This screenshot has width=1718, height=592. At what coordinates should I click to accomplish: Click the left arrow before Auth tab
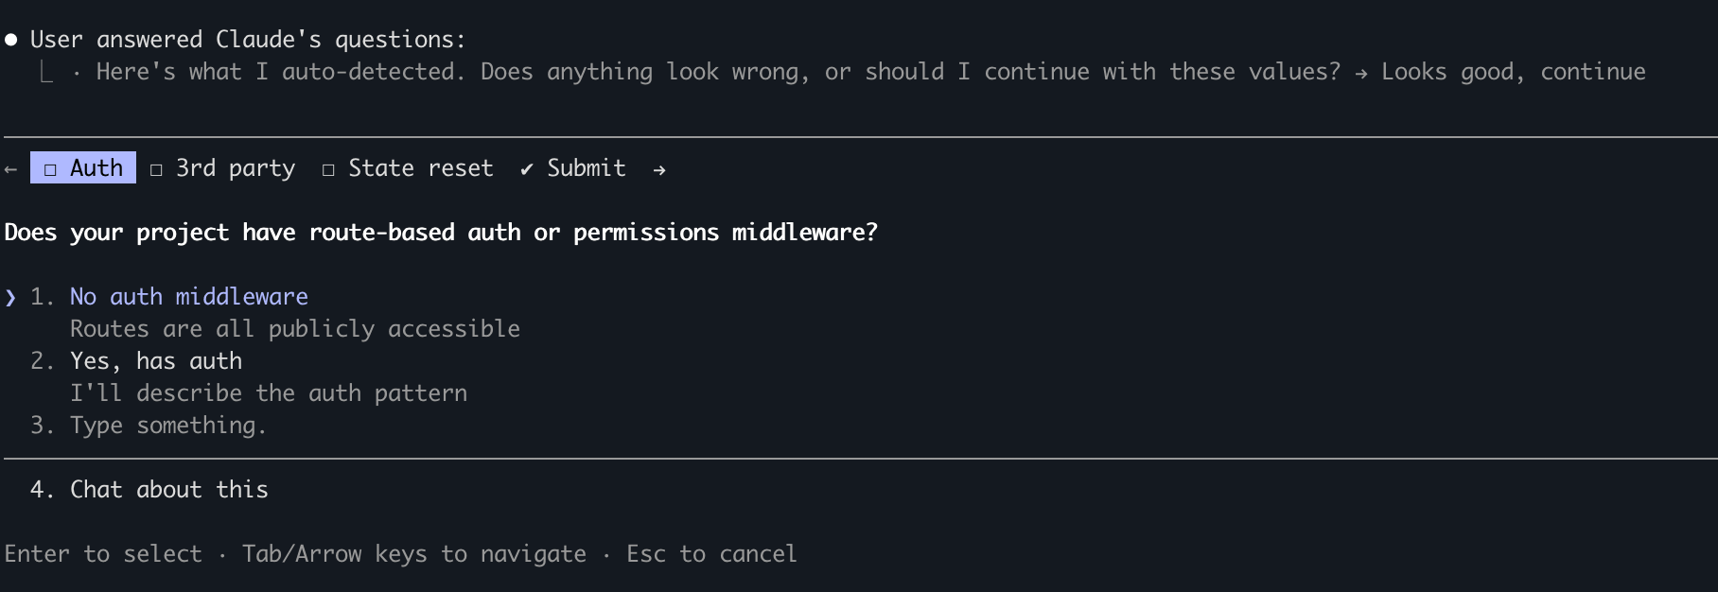tap(10, 169)
